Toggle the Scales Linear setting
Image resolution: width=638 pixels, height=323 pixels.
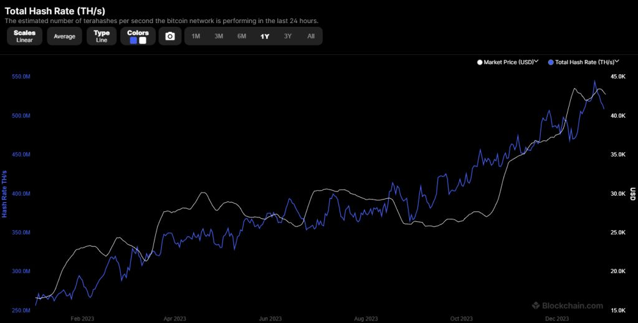(x=24, y=36)
